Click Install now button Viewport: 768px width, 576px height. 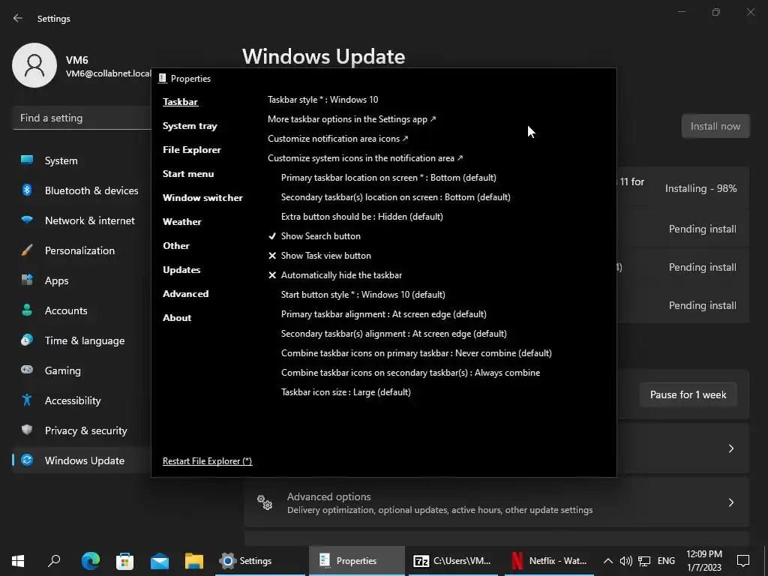tap(715, 126)
